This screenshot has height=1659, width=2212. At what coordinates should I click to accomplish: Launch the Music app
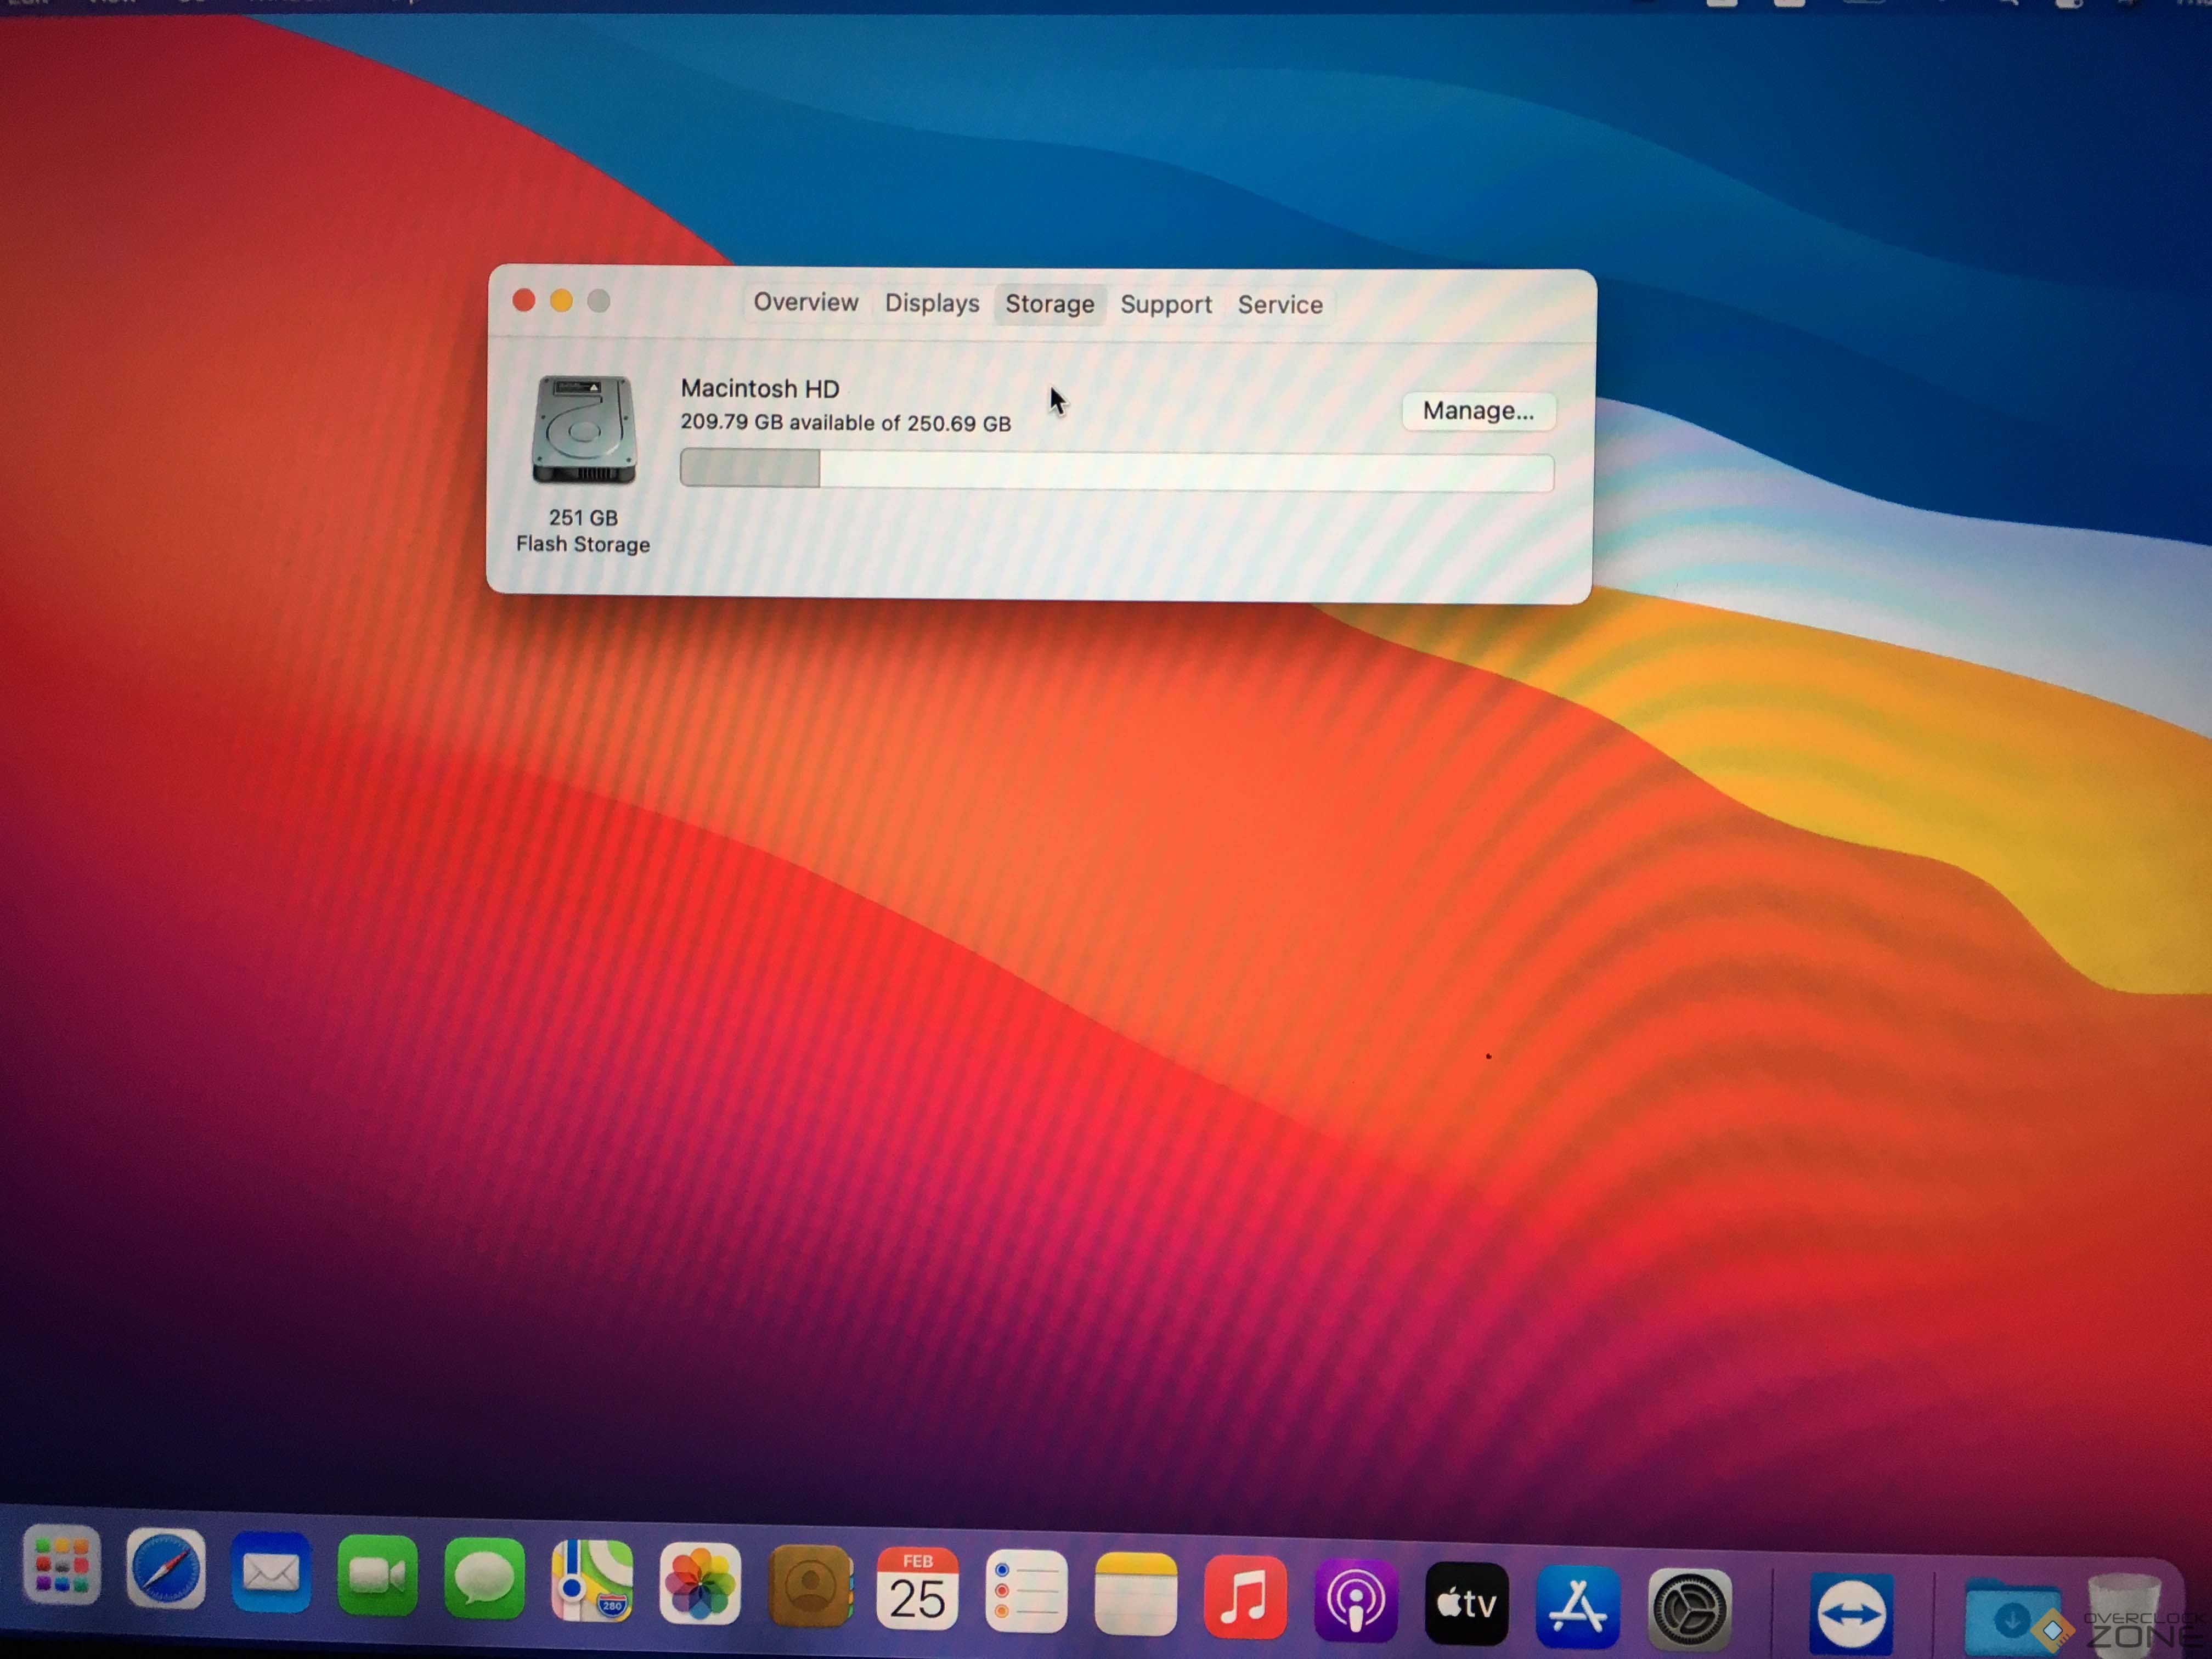click(1245, 1596)
